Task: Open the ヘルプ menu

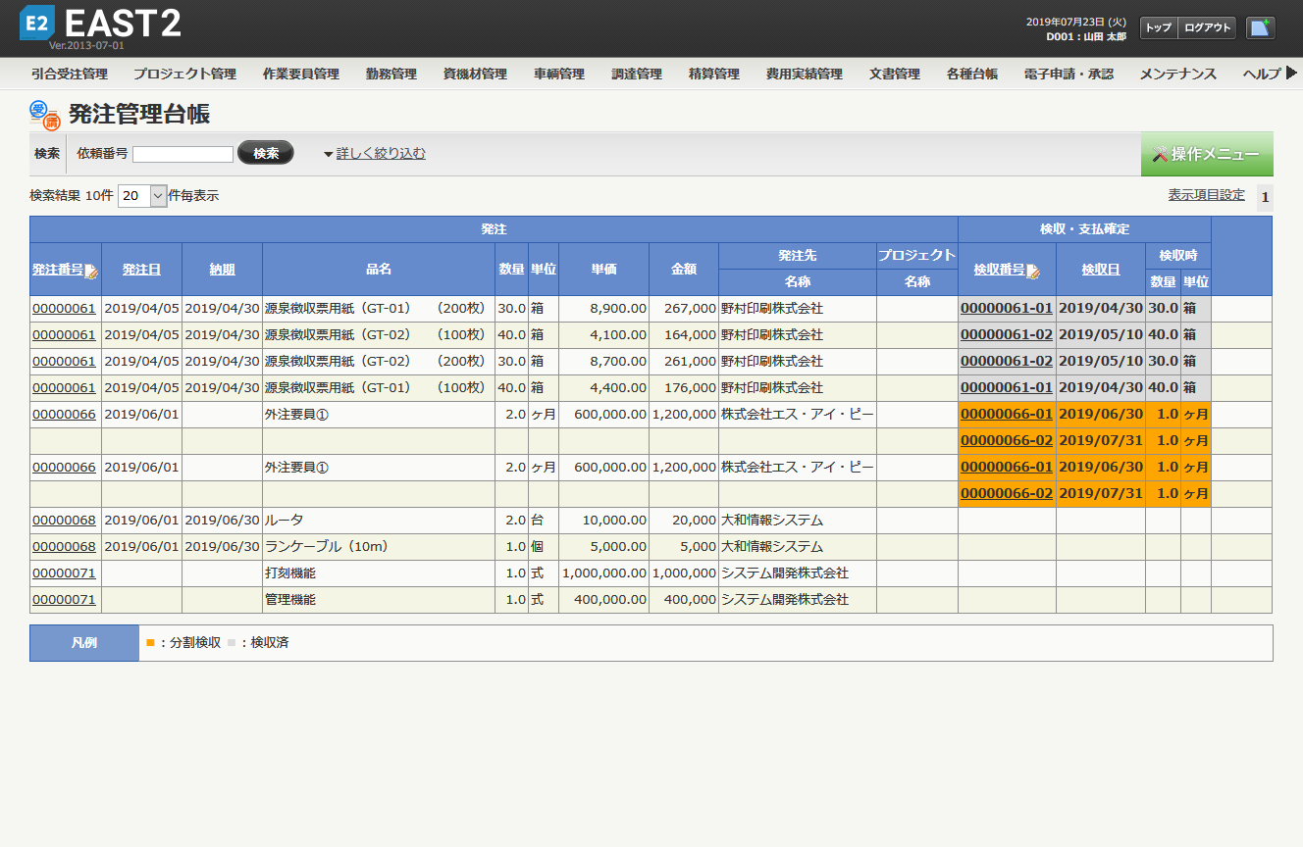Action: pyautogui.click(x=1262, y=74)
